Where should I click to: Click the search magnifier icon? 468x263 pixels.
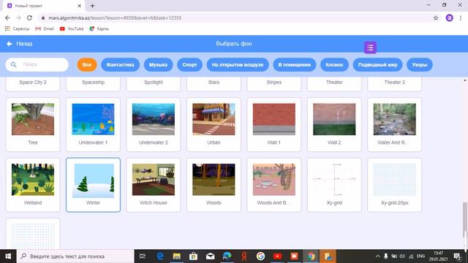click(x=13, y=64)
